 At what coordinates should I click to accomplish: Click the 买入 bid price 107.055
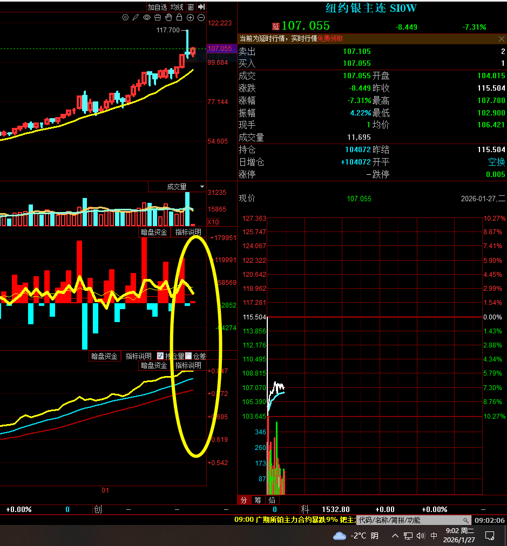pyautogui.click(x=357, y=63)
